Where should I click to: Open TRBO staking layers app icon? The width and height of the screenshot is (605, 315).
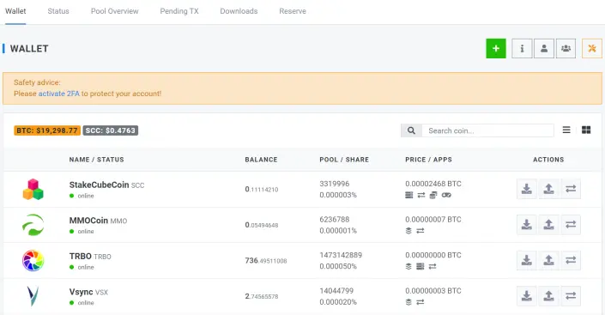pos(408,266)
